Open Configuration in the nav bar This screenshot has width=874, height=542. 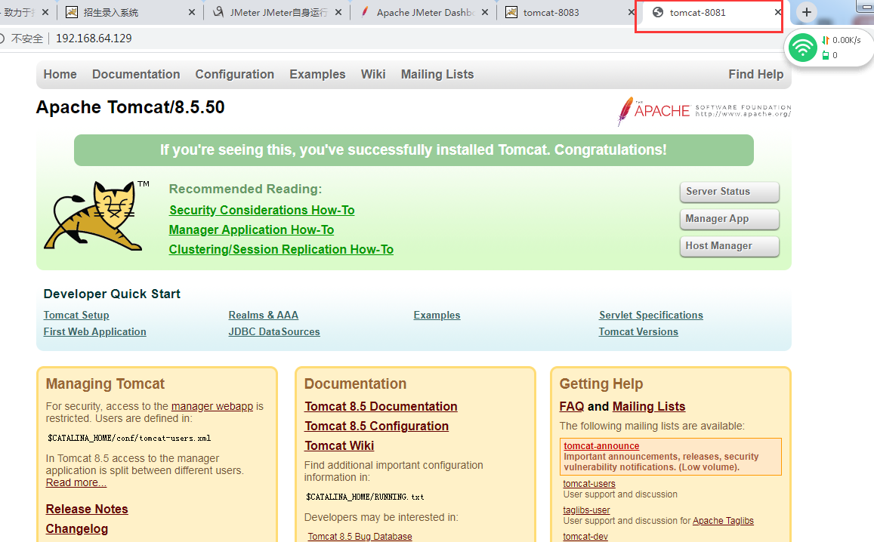point(235,74)
